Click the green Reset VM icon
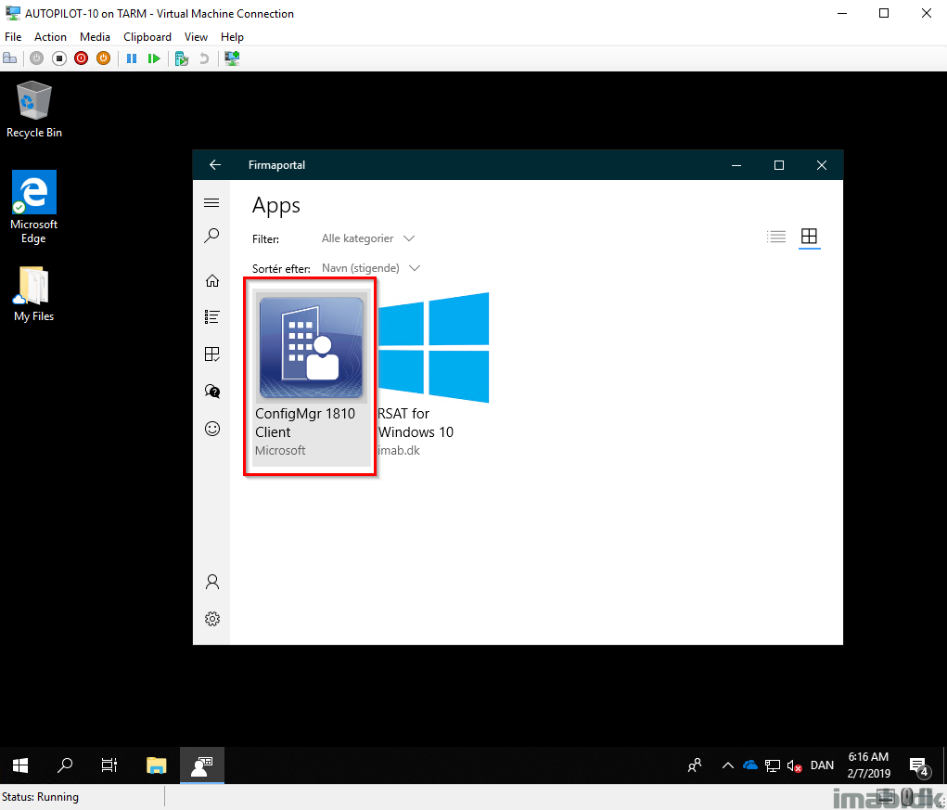The width and height of the screenshot is (947, 810). [x=154, y=58]
